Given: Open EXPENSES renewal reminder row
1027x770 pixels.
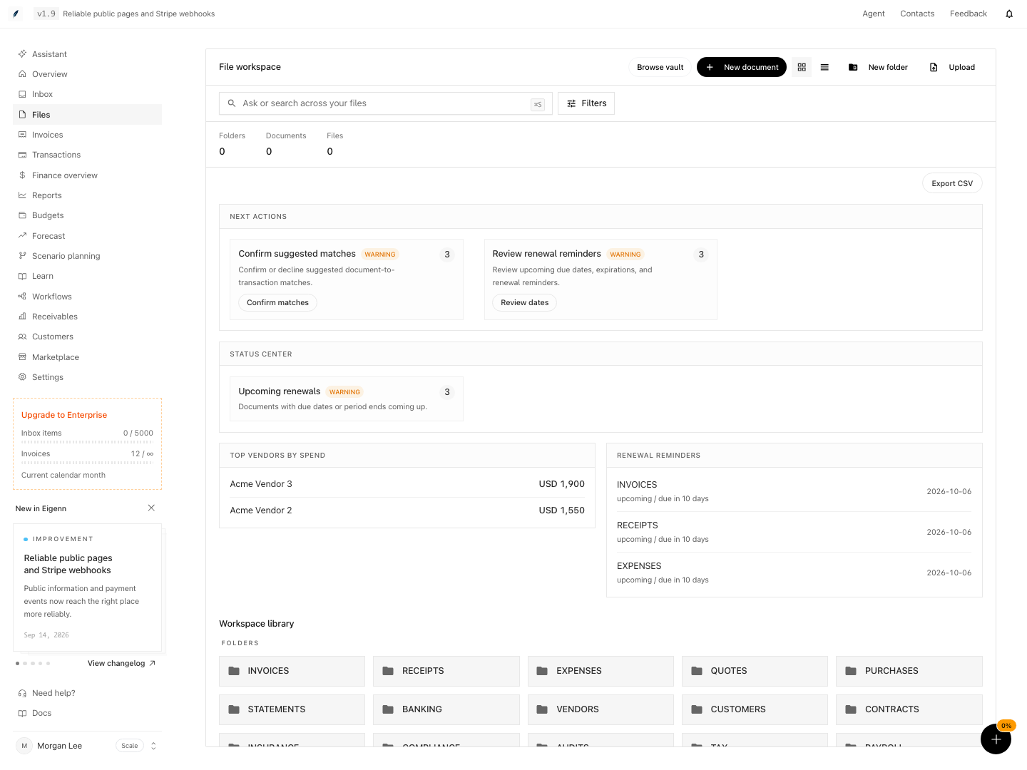Looking at the screenshot, I should tap(794, 573).
